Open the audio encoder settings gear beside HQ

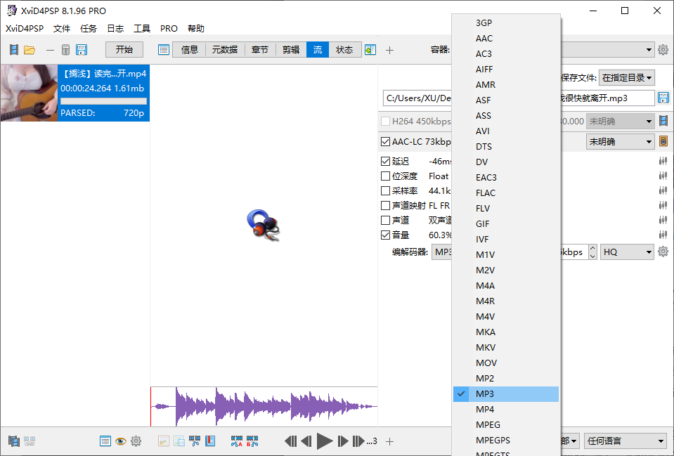coord(662,251)
